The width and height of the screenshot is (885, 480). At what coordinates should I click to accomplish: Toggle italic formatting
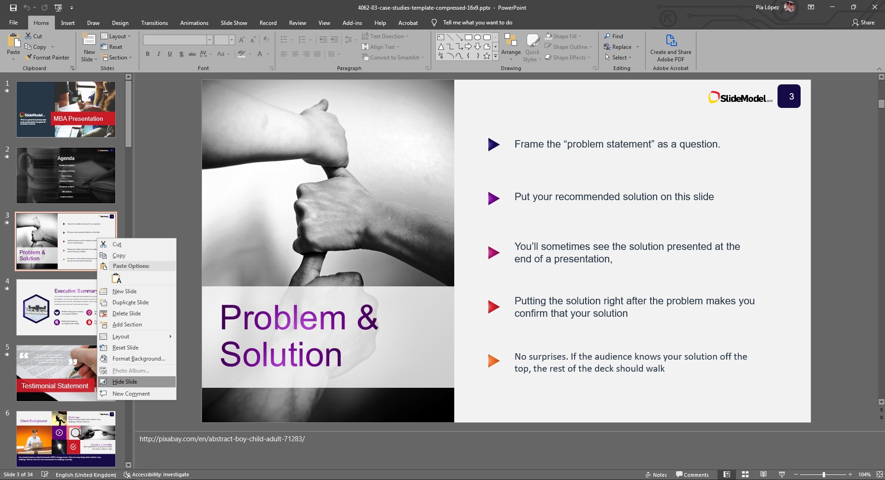tap(158, 54)
